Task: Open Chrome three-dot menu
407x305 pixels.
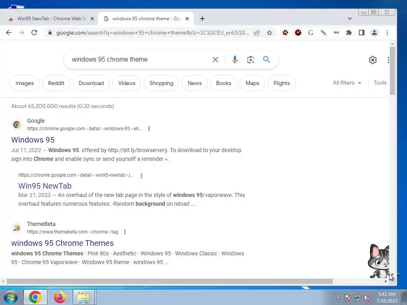Action: [x=387, y=33]
